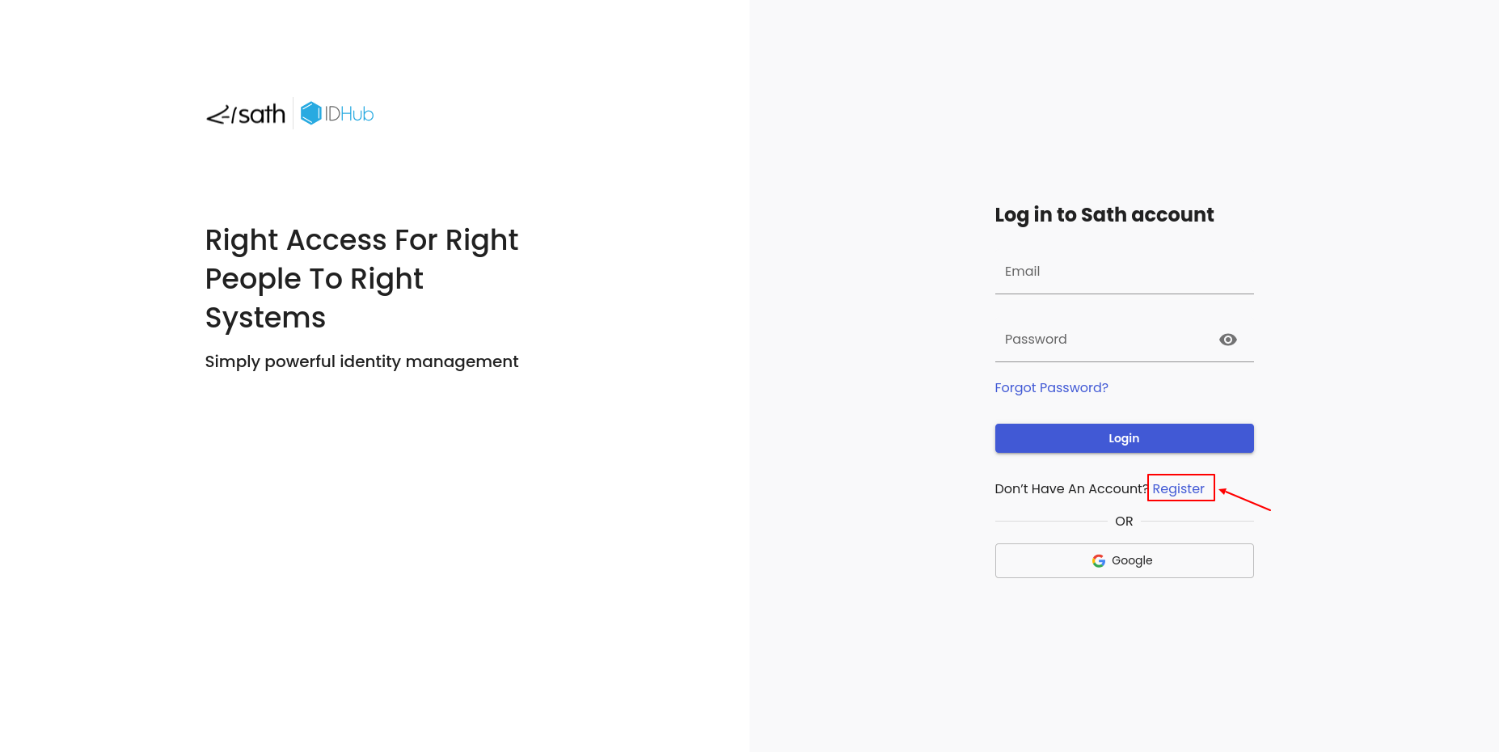Focus the Email input field
Image resolution: width=1499 pixels, height=752 pixels.
1124,272
